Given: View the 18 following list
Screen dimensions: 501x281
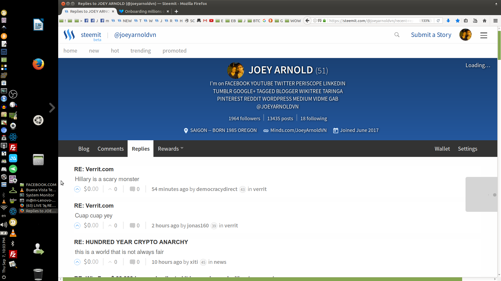Looking at the screenshot, I should 314,119.
